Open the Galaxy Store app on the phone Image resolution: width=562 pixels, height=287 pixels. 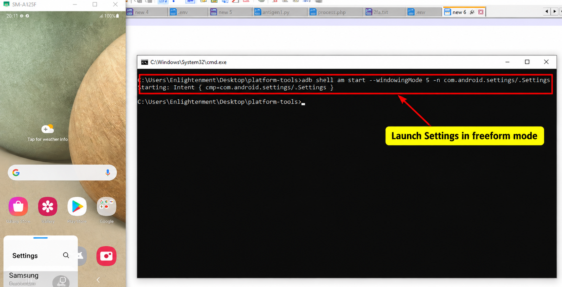click(x=18, y=207)
